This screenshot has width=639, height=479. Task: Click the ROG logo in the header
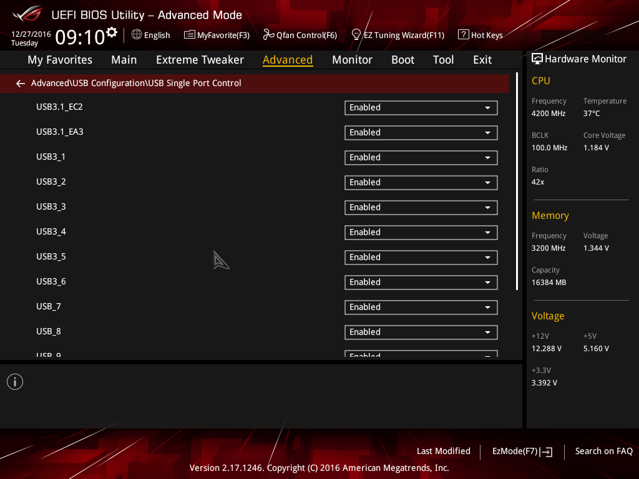point(27,14)
